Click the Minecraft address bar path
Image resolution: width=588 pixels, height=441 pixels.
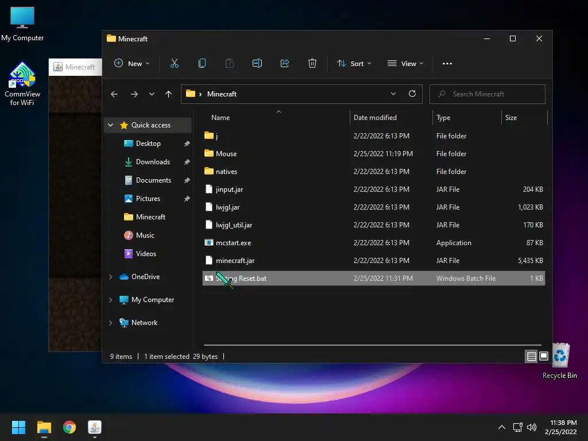222,94
